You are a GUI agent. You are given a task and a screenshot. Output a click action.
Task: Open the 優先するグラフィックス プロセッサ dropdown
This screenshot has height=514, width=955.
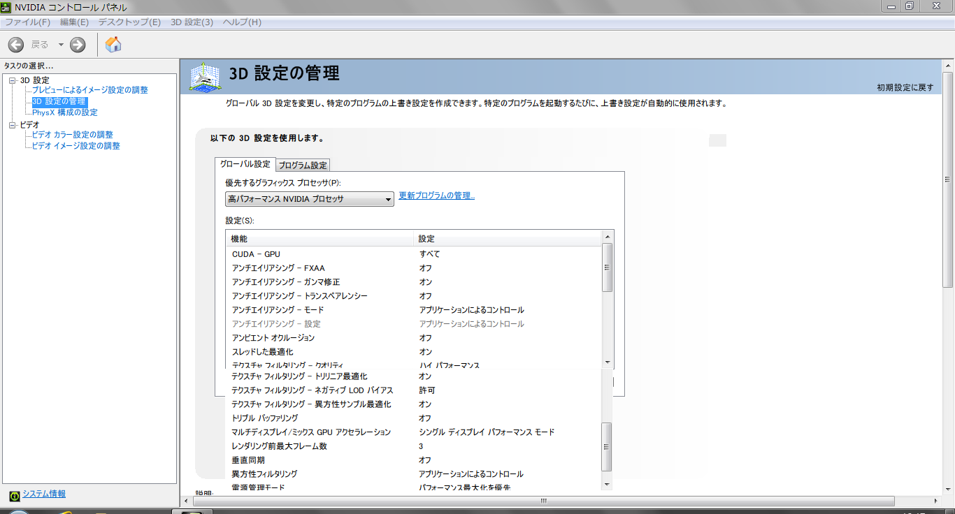pos(310,200)
